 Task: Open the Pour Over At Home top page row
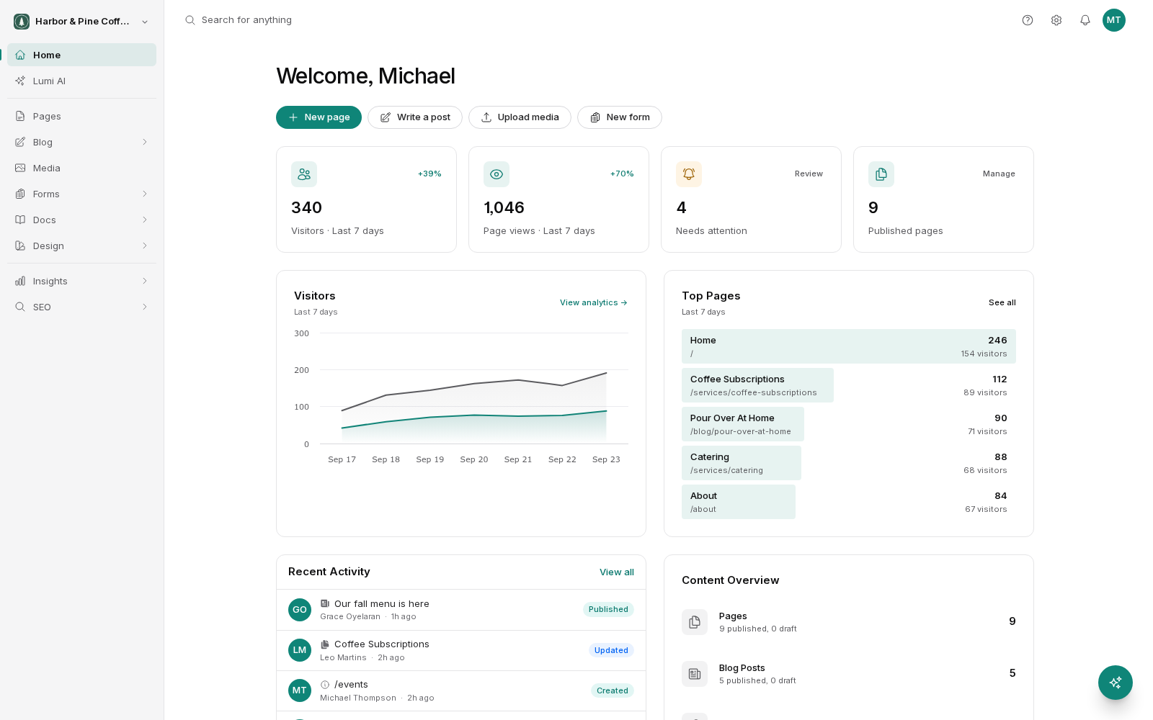coord(849,424)
